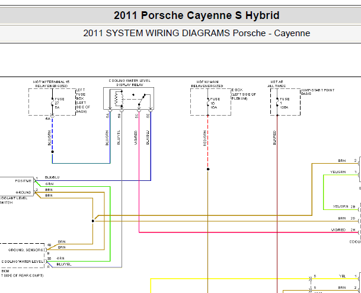Click the "GROUND, SENSORS" BCM pin label
The height and width of the screenshot is (293, 361).
(25, 250)
